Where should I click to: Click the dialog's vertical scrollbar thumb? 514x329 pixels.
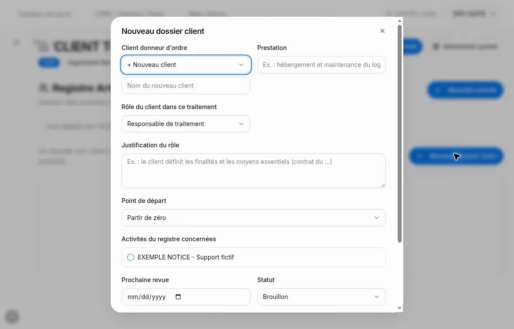(399, 134)
